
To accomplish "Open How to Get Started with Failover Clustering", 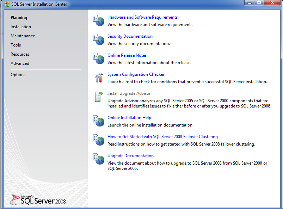I will click(162, 137).
